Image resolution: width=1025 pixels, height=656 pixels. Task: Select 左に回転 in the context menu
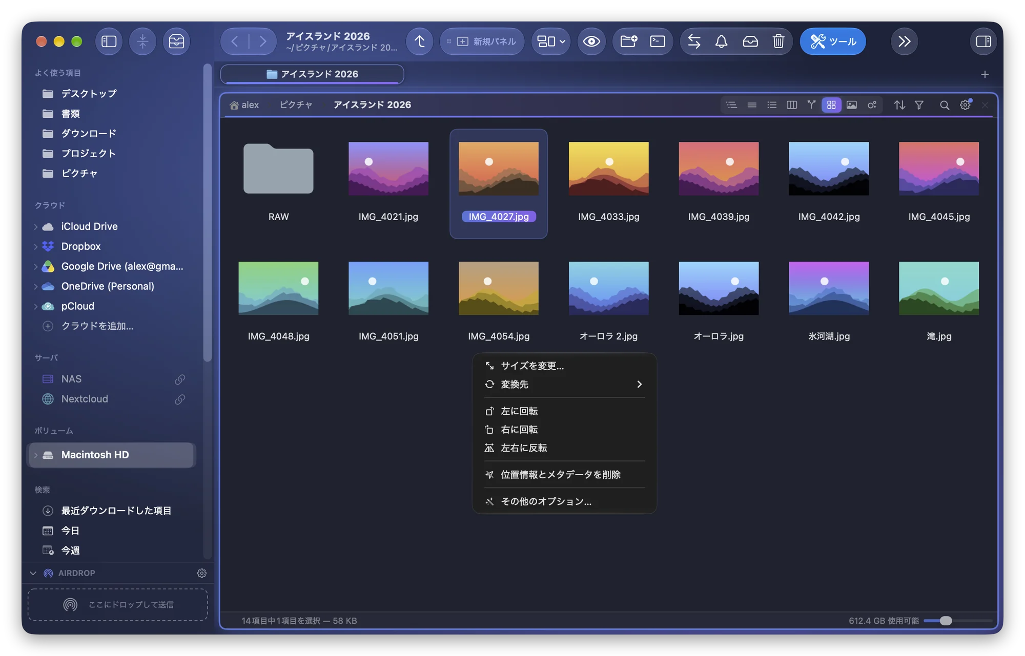[564, 411]
